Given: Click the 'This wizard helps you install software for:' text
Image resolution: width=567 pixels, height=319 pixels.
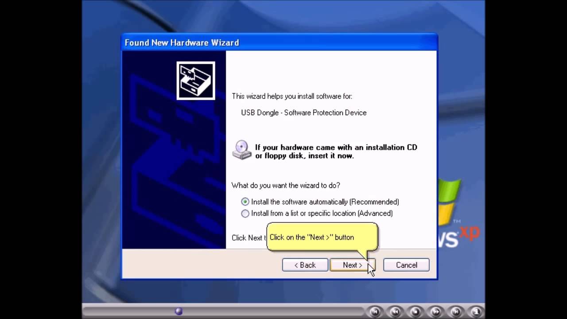Looking at the screenshot, I should [292, 96].
